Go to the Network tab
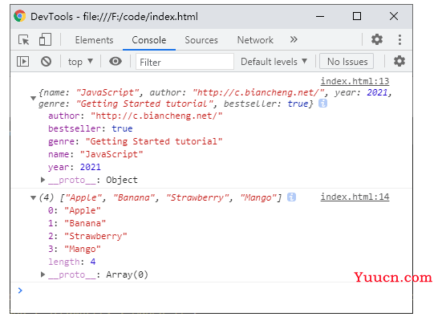 (255, 40)
